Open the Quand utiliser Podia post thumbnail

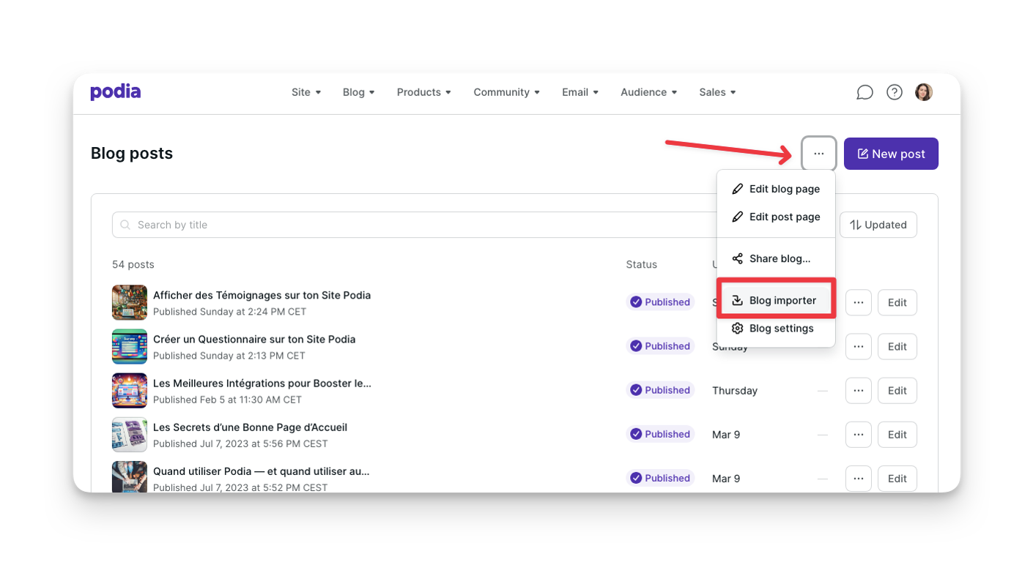coord(130,477)
